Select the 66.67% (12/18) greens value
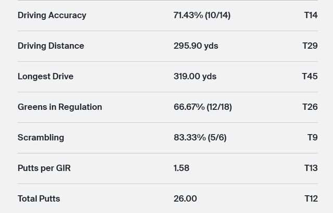 point(202,107)
